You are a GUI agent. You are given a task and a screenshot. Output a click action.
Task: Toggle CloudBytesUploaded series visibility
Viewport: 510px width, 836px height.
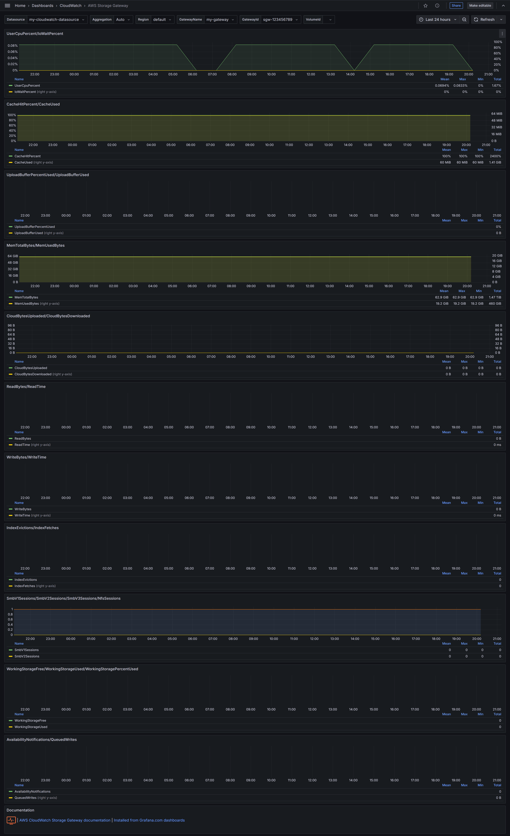[x=31, y=368]
